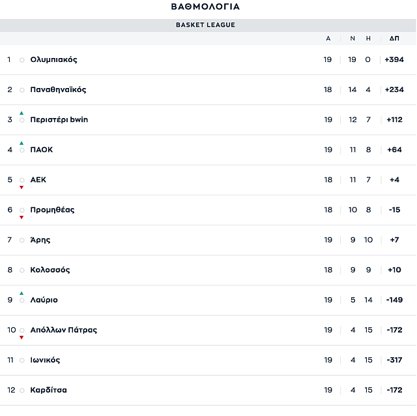Click the ΔΠ column header
The height and width of the screenshot is (416, 417).
click(x=394, y=38)
